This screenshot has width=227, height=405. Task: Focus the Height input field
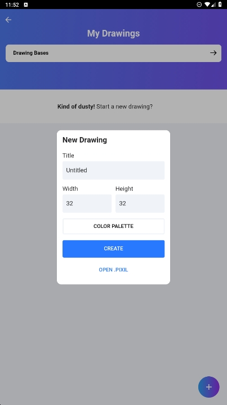[140, 204]
